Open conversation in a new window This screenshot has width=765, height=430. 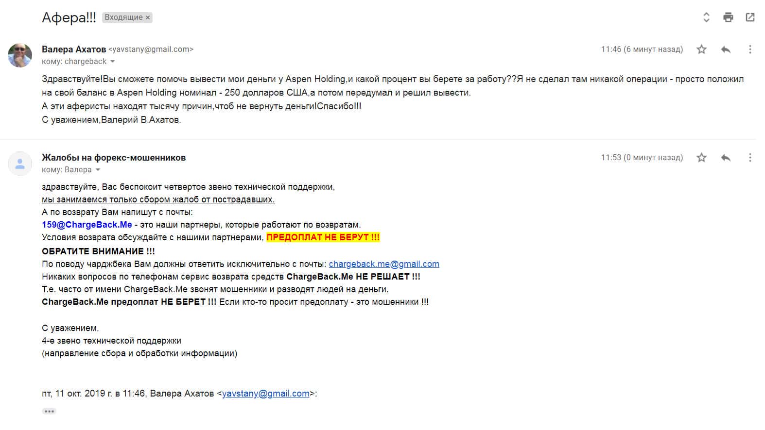(750, 17)
